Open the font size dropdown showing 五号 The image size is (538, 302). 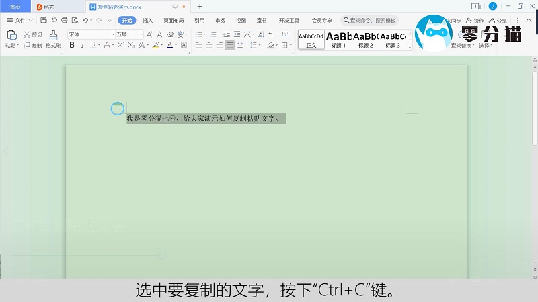(x=127, y=34)
